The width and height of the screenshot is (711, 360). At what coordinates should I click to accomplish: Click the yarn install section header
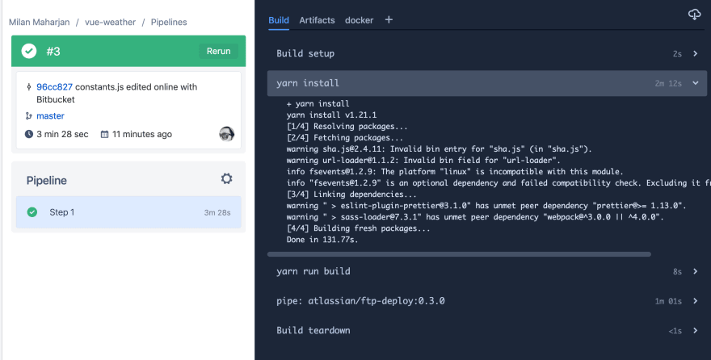click(487, 83)
